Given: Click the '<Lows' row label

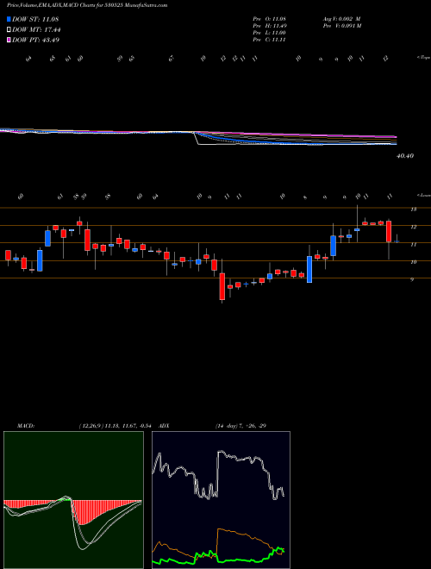Looking at the screenshot, I should tap(423, 195).
